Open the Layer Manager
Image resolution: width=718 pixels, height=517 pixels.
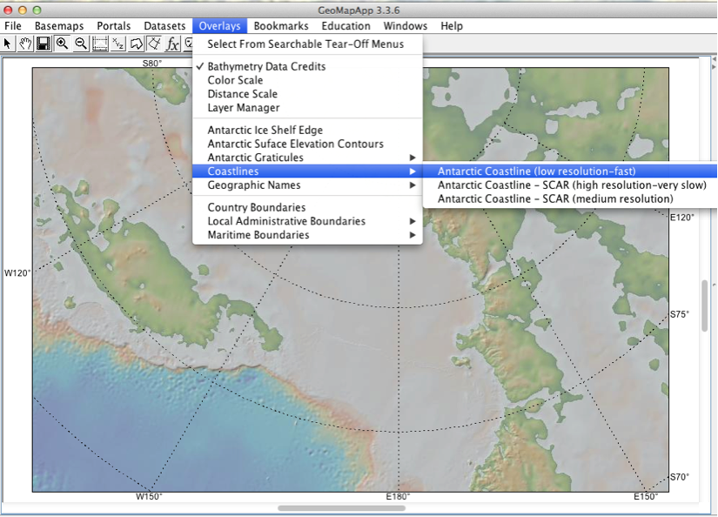243,107
